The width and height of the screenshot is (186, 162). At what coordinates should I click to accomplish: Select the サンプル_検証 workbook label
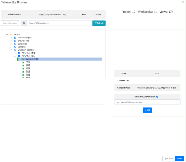29,56
